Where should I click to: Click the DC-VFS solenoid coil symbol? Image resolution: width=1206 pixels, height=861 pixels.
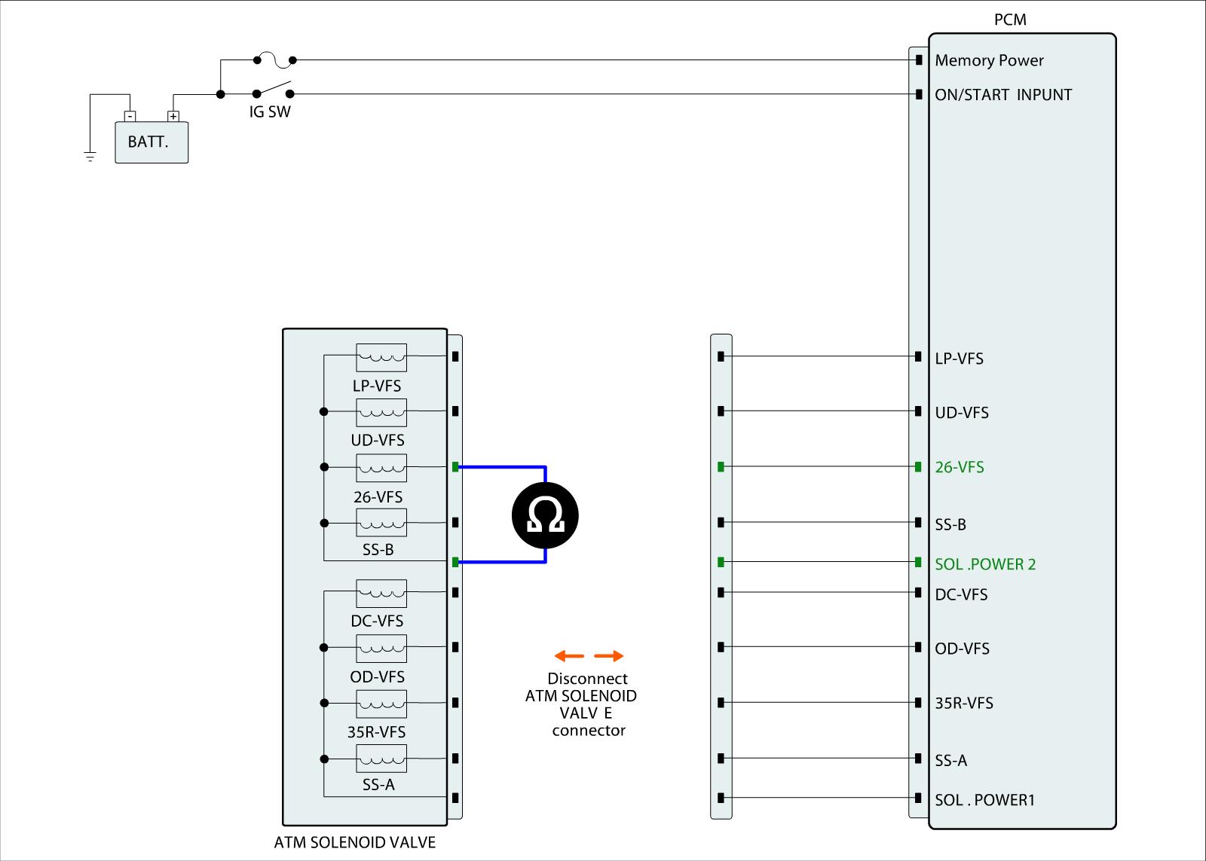pos(381,593)
